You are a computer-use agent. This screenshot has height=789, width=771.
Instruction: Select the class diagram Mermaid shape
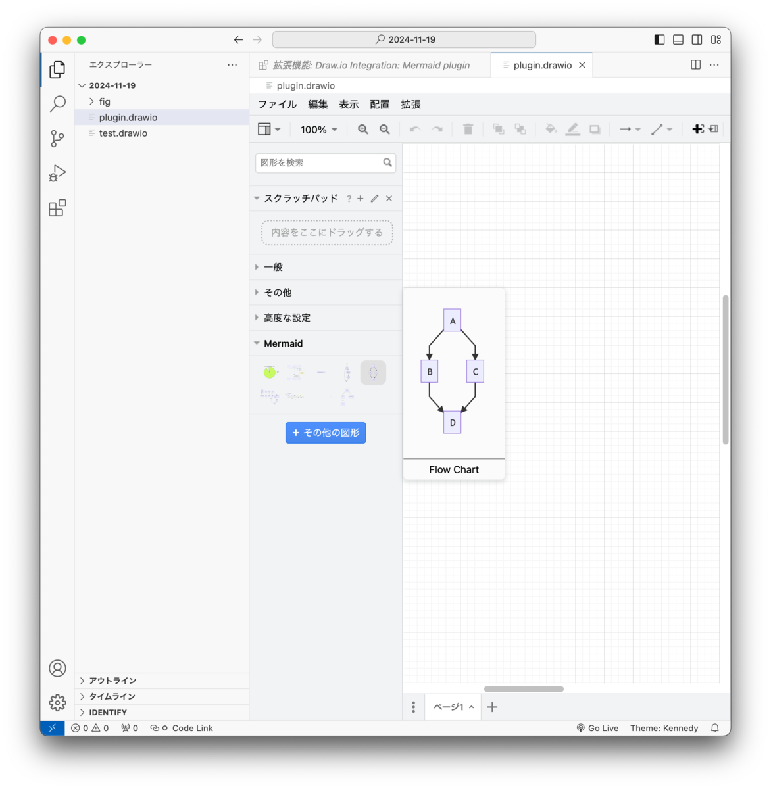pyautogui.click(x=347, y=396)
